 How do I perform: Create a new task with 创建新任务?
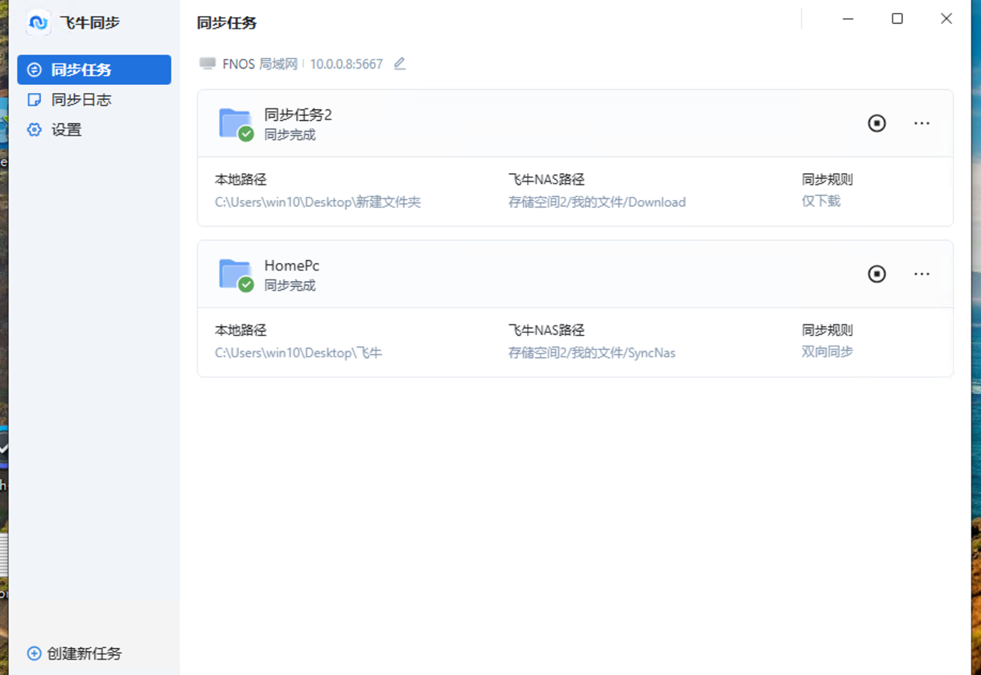[75, 654]
